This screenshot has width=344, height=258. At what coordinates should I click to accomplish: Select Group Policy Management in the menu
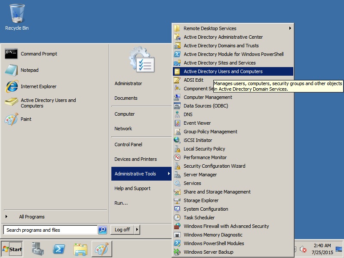(x=210, y=132)
